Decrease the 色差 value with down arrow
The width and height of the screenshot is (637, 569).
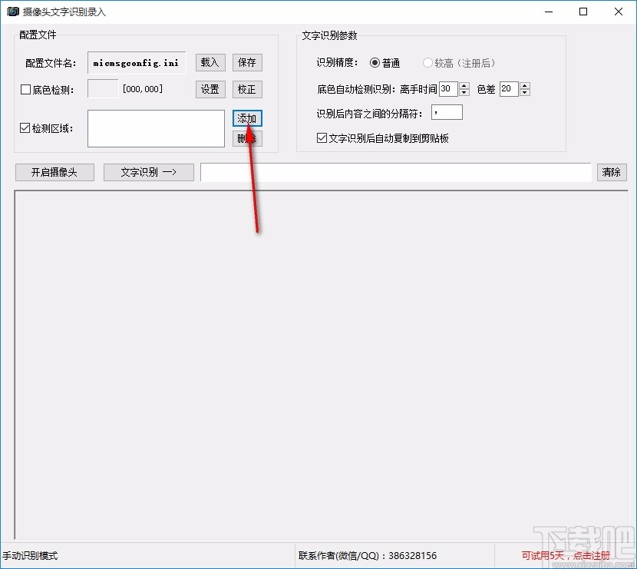(x=525, y=93)
